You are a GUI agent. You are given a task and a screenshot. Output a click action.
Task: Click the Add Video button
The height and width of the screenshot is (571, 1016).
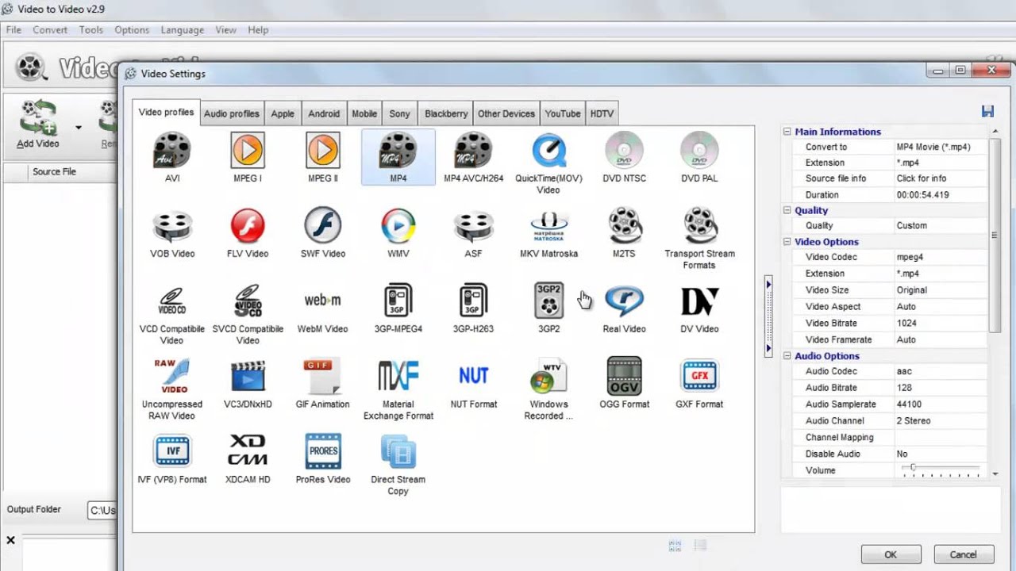(38, 125)
